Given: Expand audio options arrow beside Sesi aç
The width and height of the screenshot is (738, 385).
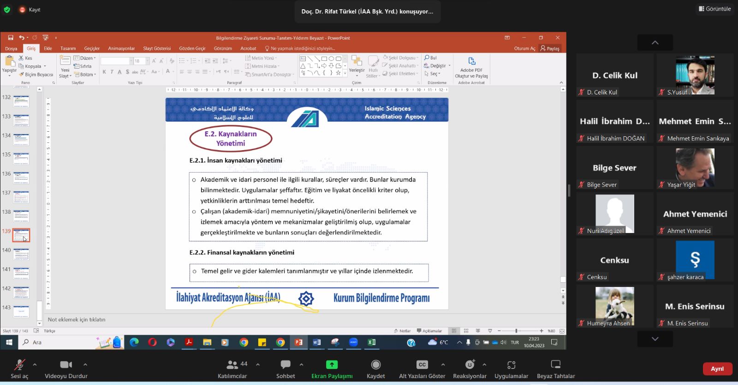Looking at the screenshot, I should click(x=35, y=364).
